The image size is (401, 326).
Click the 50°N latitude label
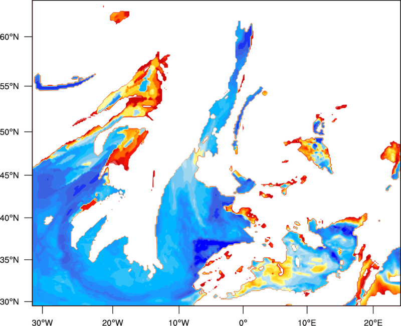pos(10,132)
